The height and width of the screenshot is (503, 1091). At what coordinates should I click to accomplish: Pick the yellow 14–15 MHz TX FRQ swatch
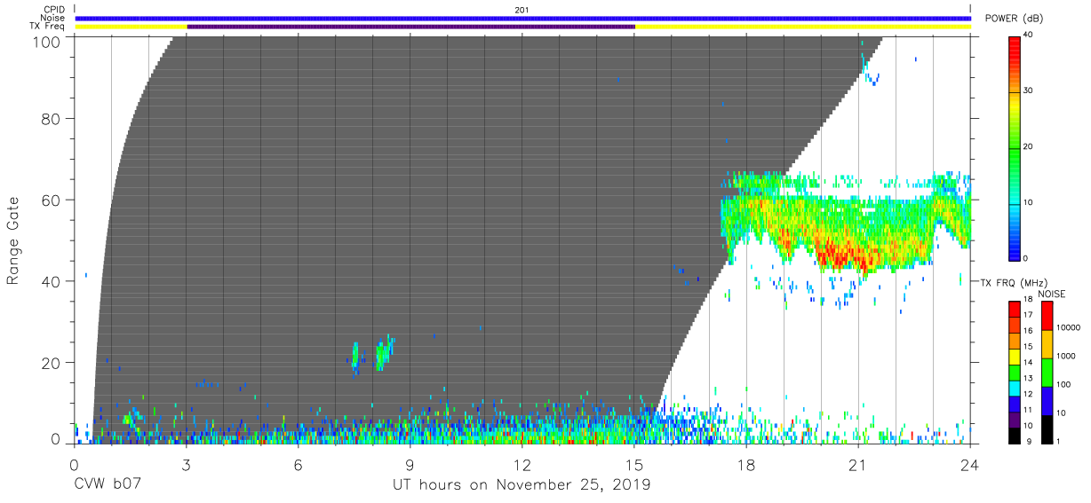[1015, 355]
